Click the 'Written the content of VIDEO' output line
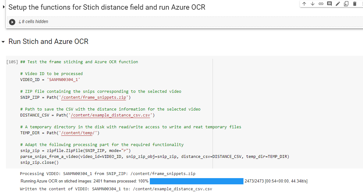363x194 pixels. [116, 189]
